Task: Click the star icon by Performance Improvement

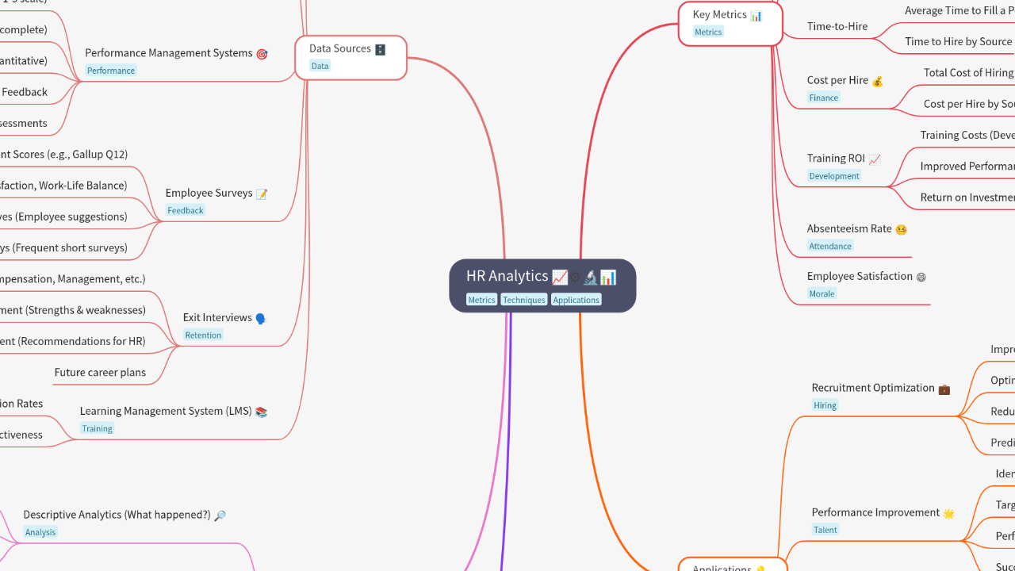Action: (x=948, y=513)
